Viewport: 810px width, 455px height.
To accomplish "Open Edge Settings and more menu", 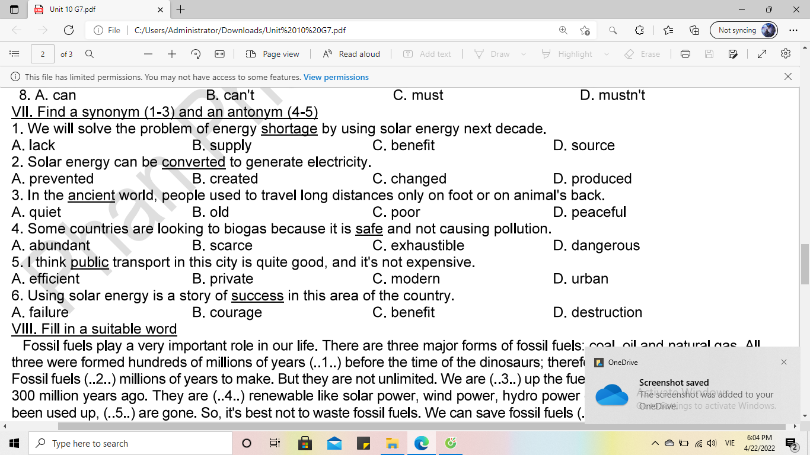I will (x=793, y=30).
